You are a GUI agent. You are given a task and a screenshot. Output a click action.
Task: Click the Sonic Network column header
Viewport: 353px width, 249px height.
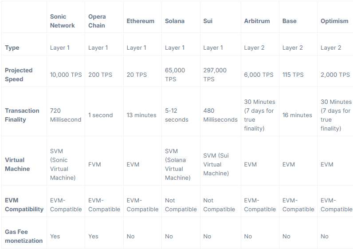(62, 21)
